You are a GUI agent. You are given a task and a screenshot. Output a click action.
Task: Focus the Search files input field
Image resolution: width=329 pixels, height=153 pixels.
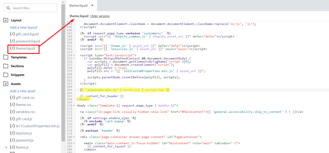[31, 8]
